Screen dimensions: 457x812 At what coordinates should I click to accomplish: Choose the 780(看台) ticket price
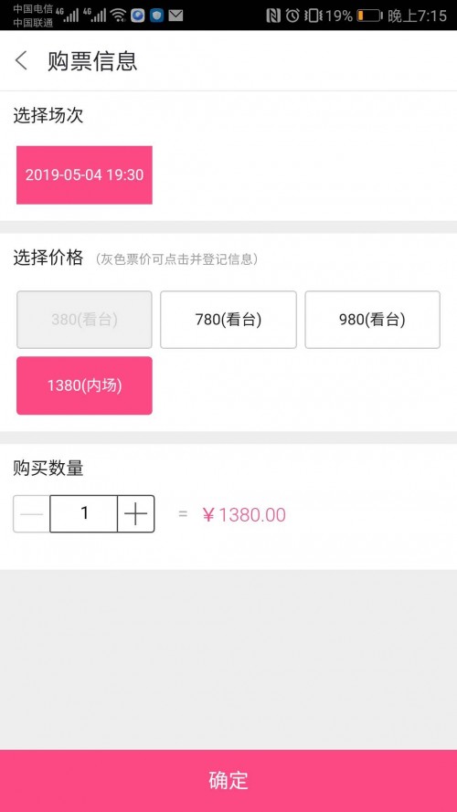coord(228,320)
